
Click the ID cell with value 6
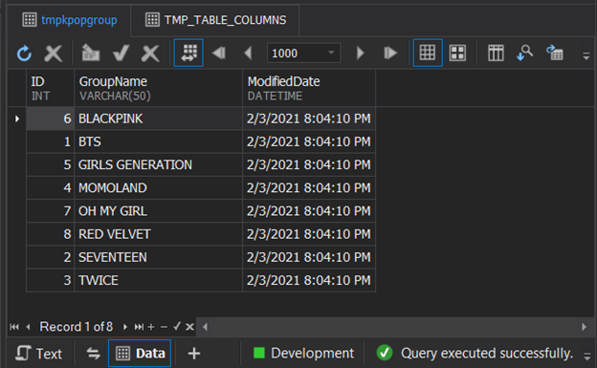pos(51,119)
